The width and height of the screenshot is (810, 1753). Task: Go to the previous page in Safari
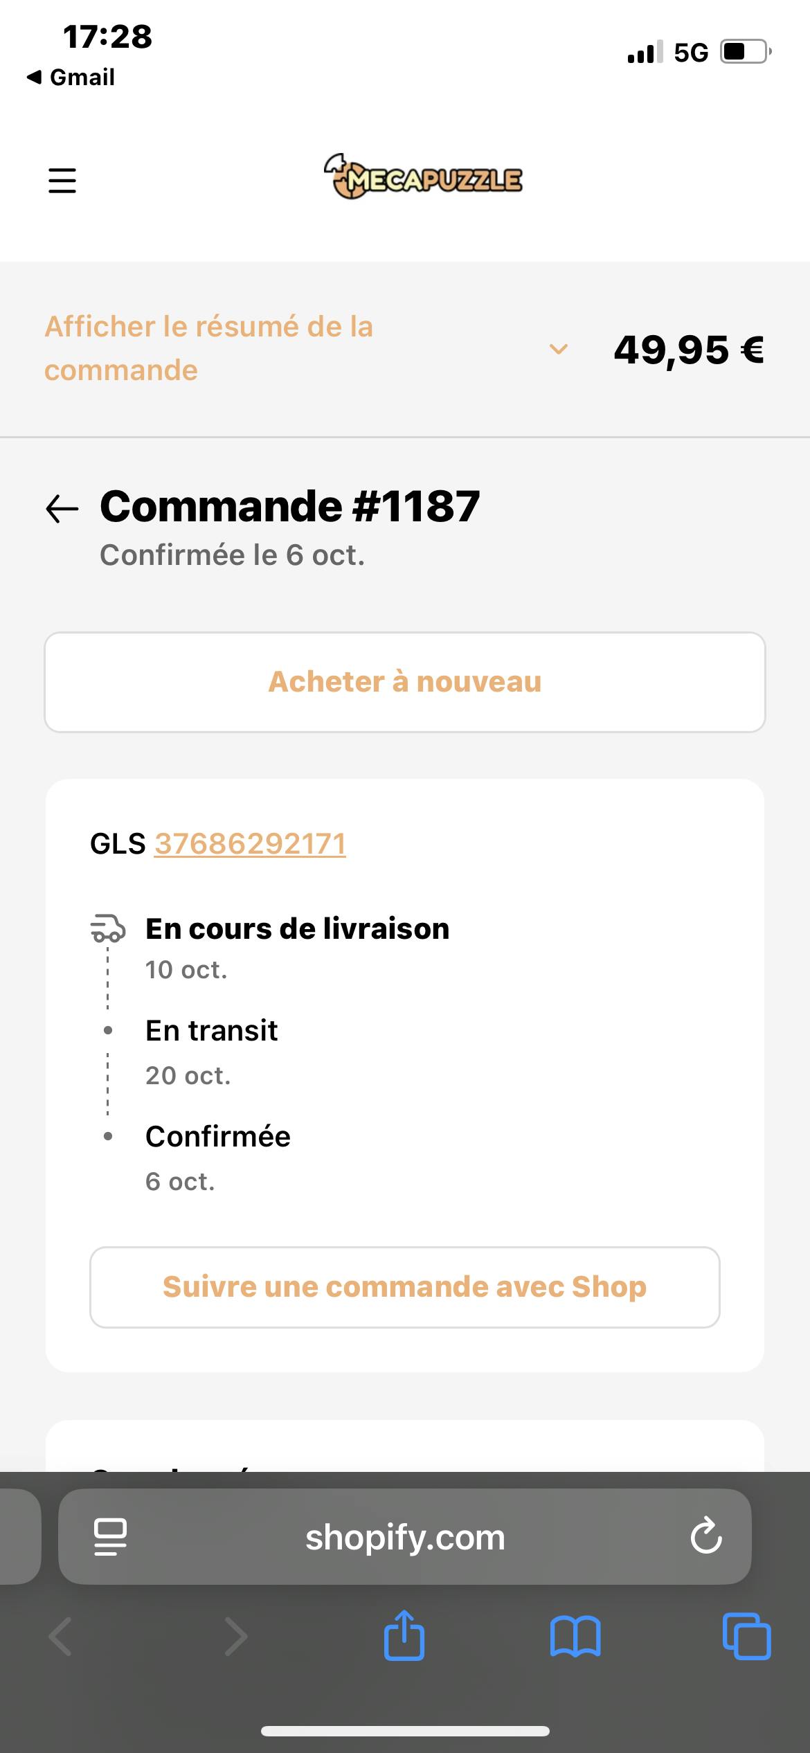(61, 1637)
